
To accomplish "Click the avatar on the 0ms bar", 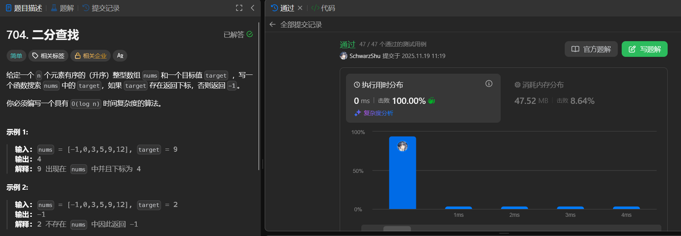I will [402, 146].
